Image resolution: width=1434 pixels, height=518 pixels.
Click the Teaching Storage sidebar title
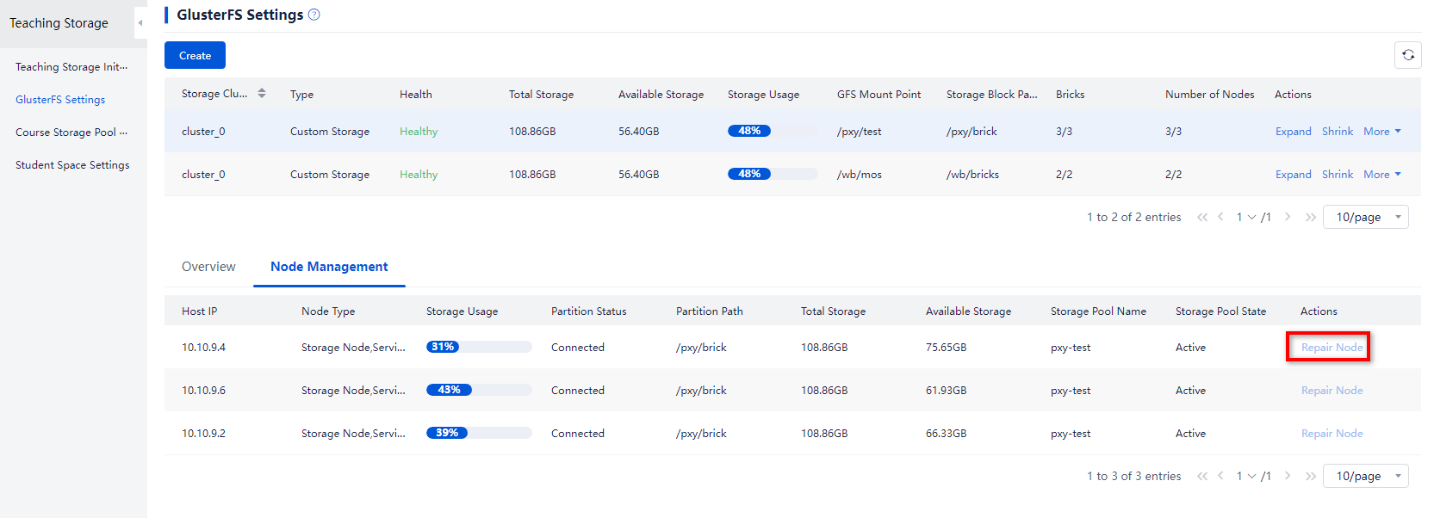coord(59,23)
